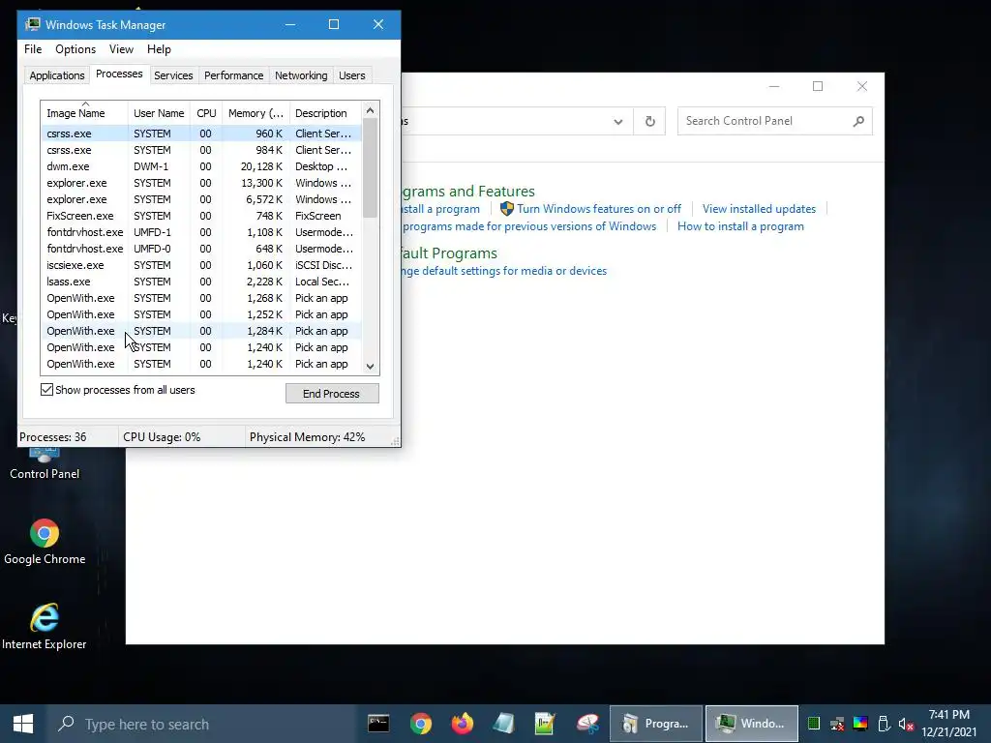991x743 pixels.
Task: Select the Processes tab
Action: point(119,74)
